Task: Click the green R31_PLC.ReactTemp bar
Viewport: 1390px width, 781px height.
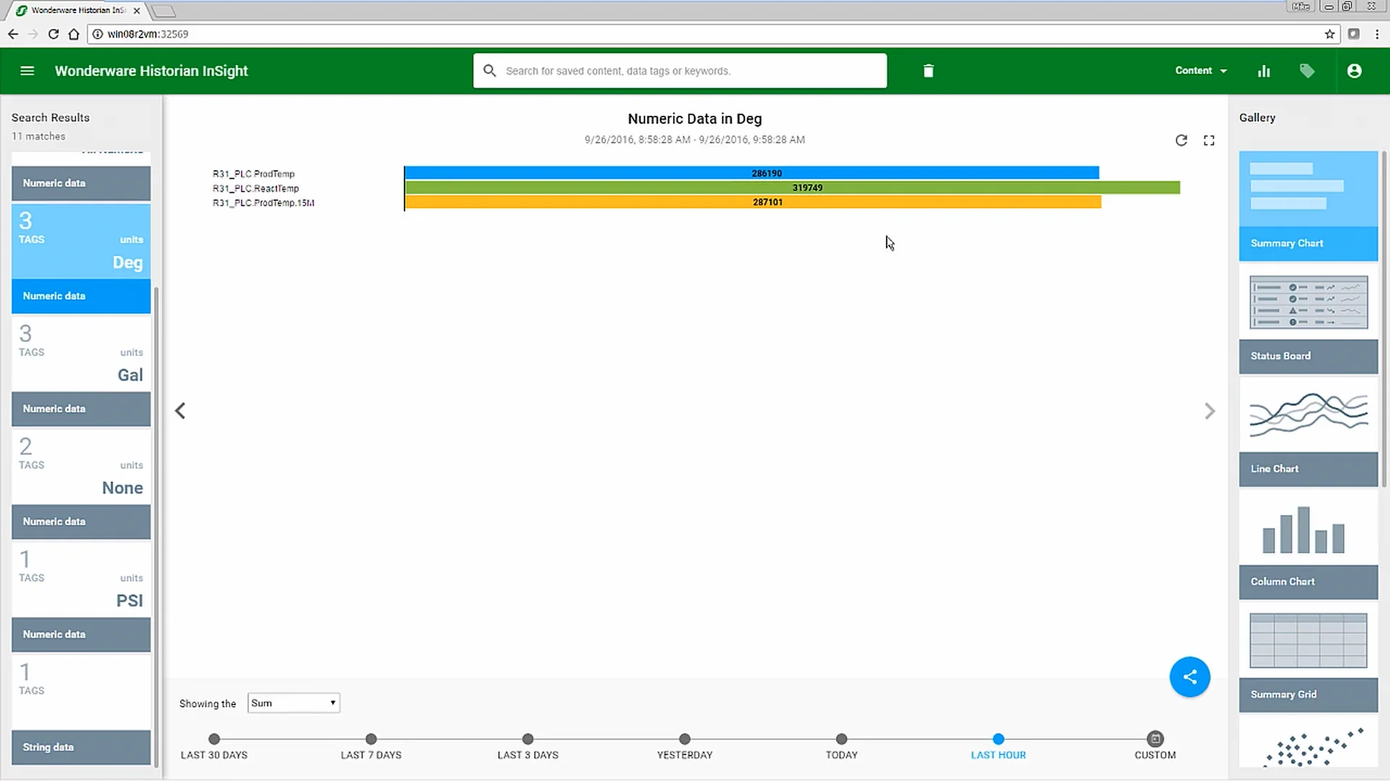Action: (x=792, y=188)
